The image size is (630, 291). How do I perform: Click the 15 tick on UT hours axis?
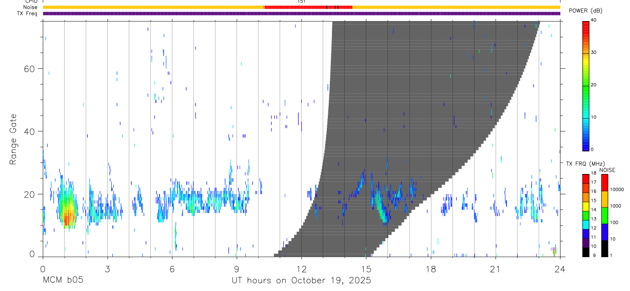tap(366, 268)
